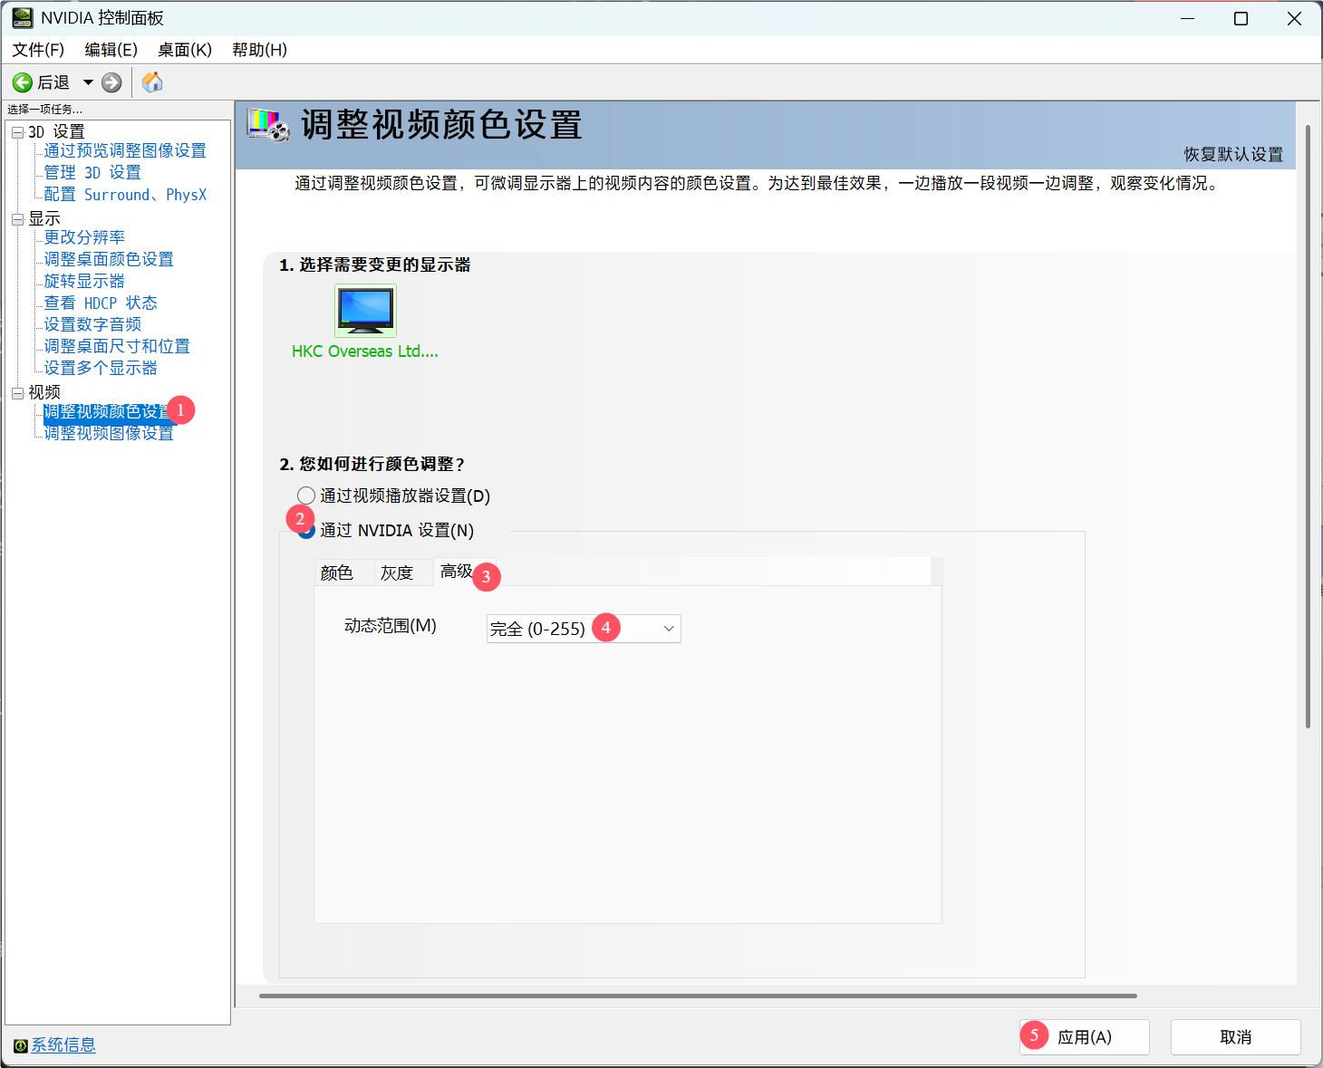1323x1068 pixels.
Task: Open the 桌面(K) menu
Action: point(184,50)
